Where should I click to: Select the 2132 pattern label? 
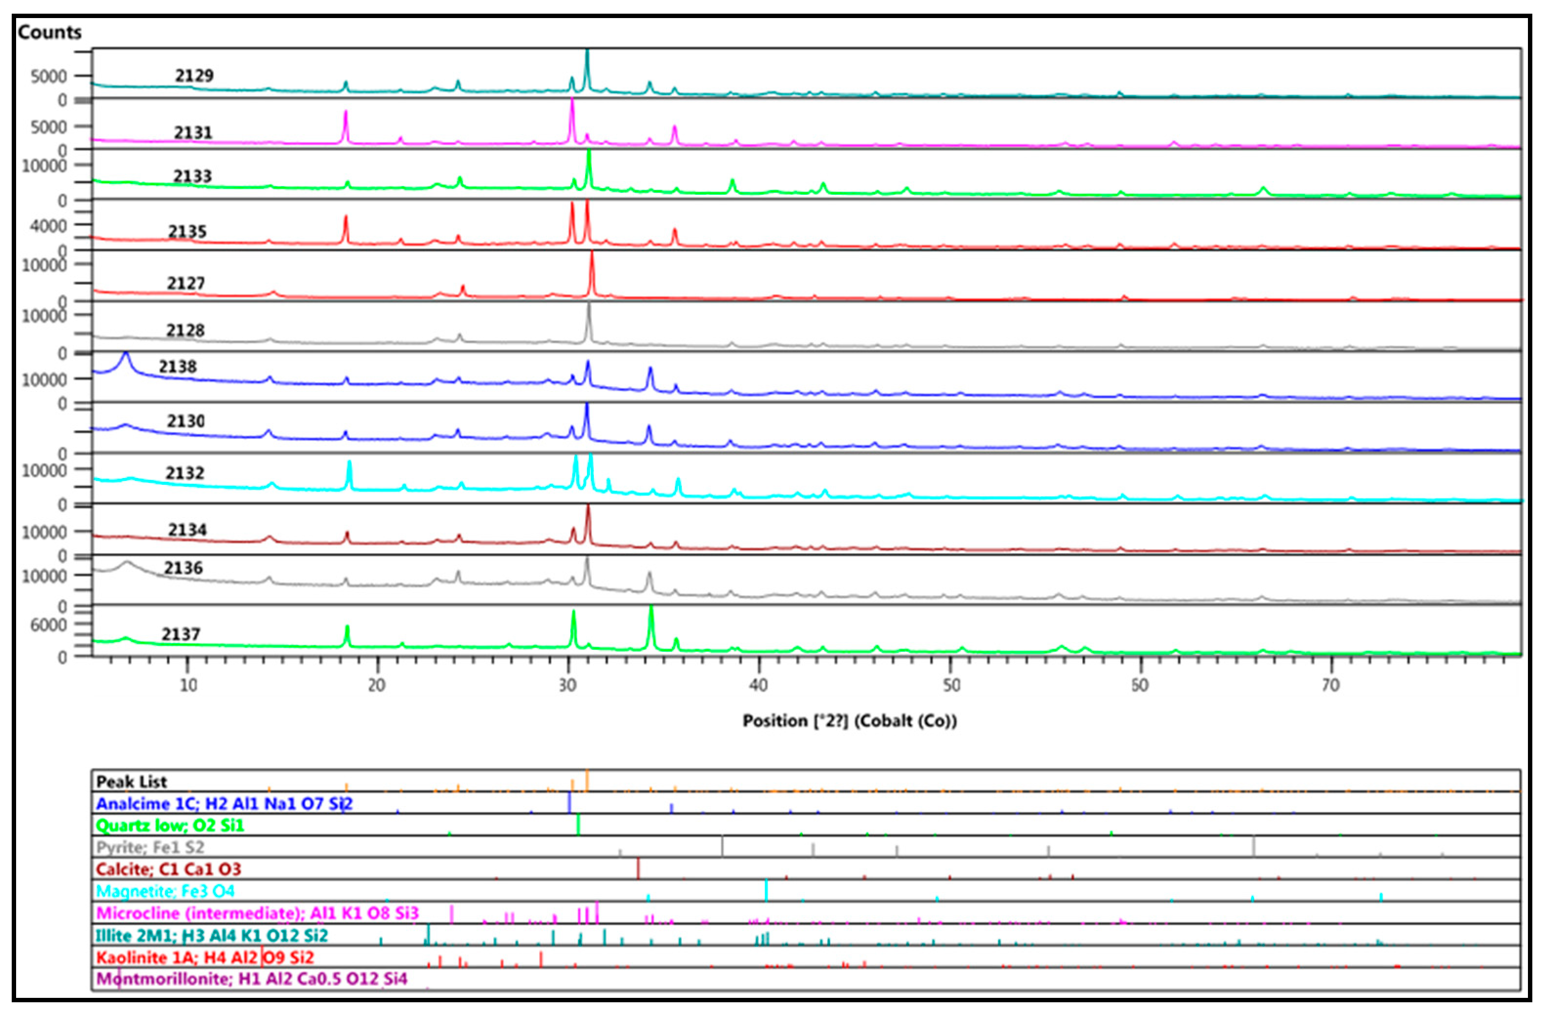pos(185,473)
